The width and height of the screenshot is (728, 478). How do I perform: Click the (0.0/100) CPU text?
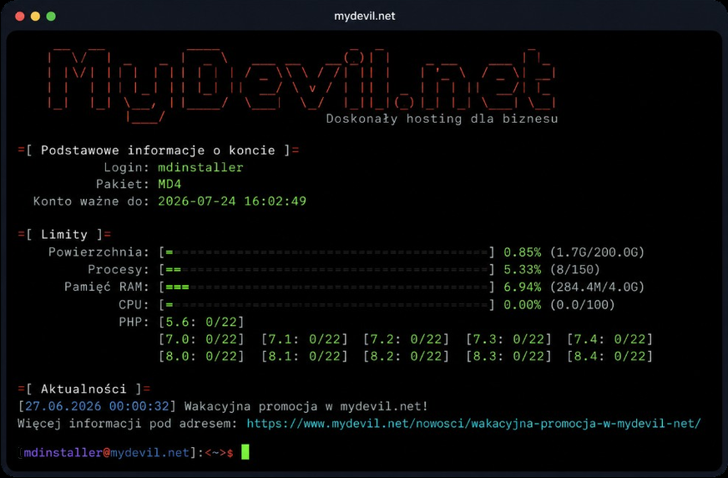tap(582, 305)
